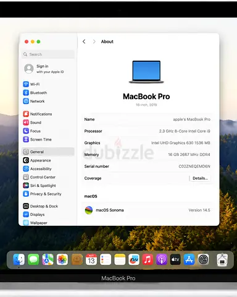Open the Coverage Details... button
This screenshot has height=297, width=237.
[x=200, y=178]
